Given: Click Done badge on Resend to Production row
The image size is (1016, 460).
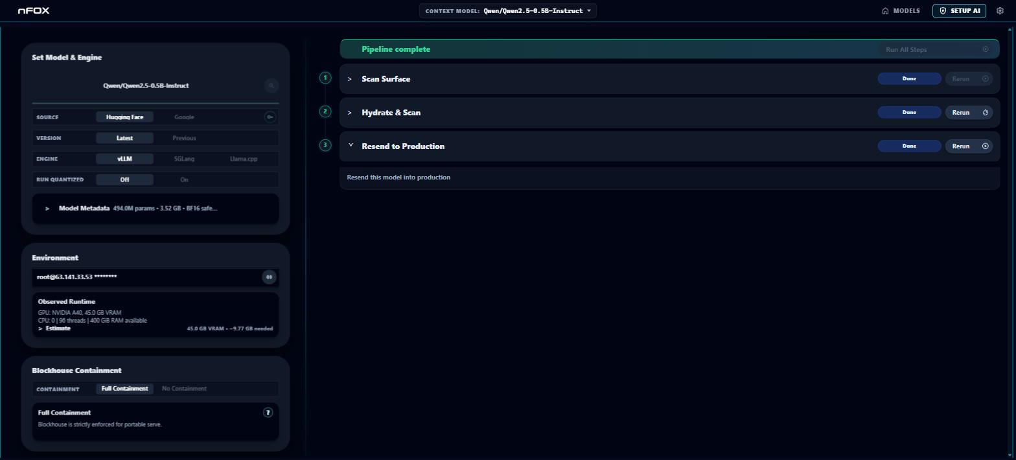Looking at the screenshot, I should coord(909,146).
